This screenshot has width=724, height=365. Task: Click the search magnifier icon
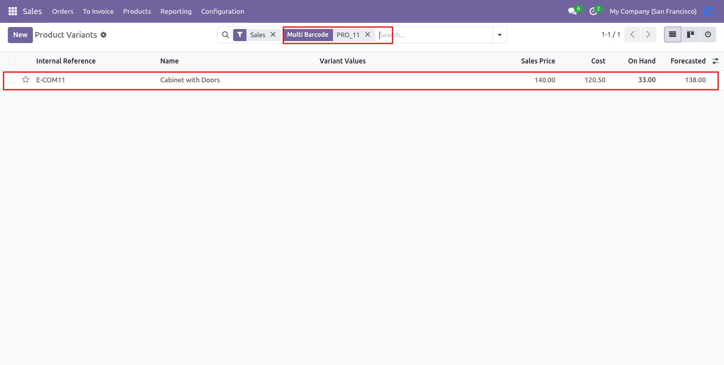pyautogui.click(x=225, y=35)
